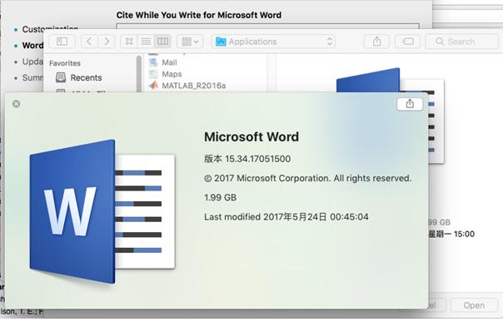Click the Cite While You Write heading
The width and height of the screenshot is (503, 326).
199,15
